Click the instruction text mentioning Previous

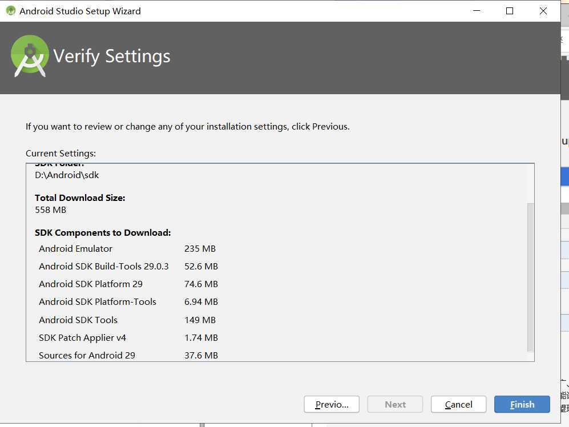point(188,126)
